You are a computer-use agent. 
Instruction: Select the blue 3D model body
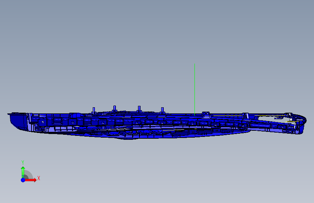(x=157, y=123)
